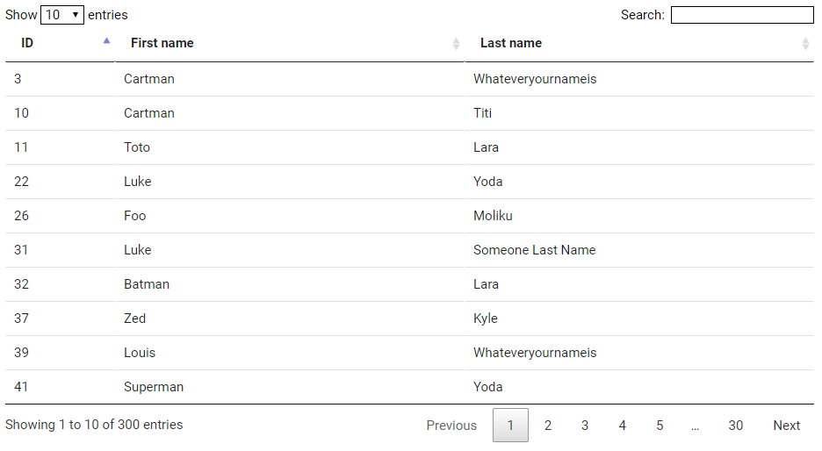Click the Someone Last Name cell
Viewport: 822px width, 451px height.
click(x=534, y=250)
